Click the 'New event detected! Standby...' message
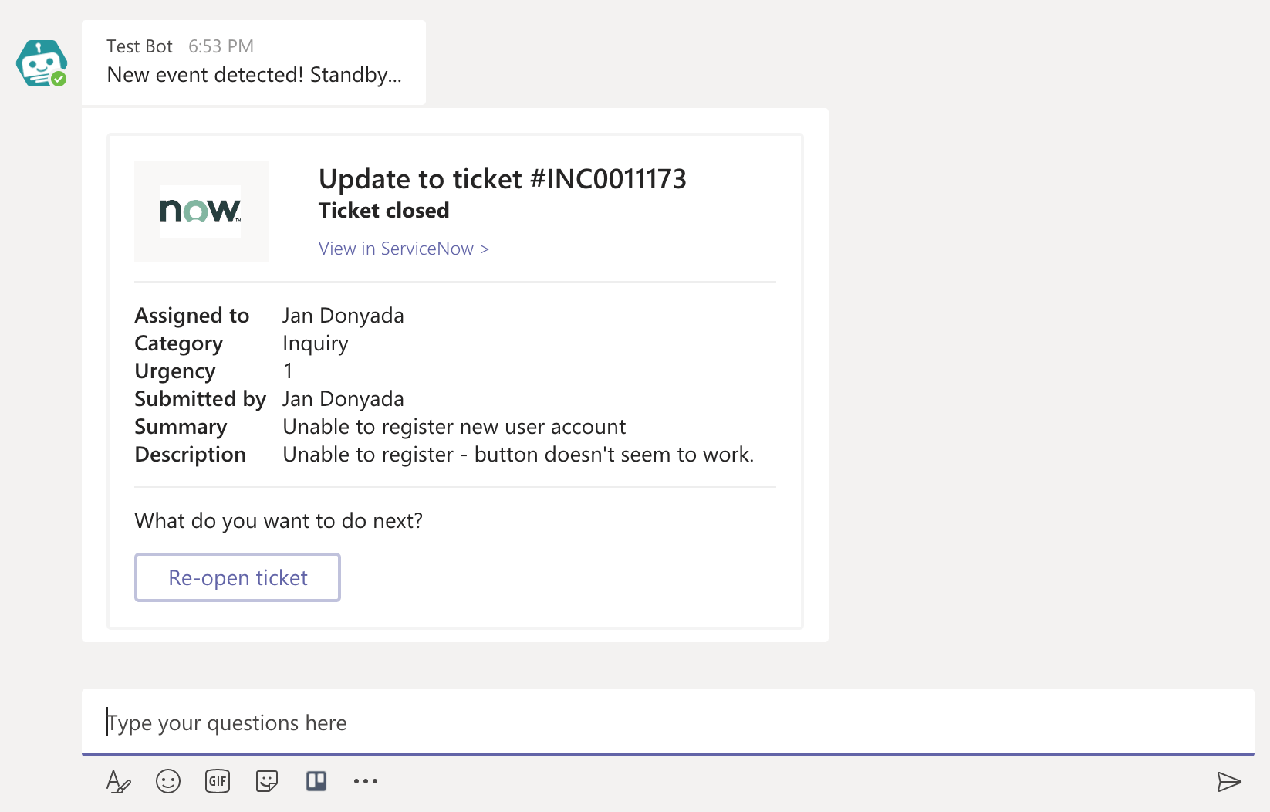Screen dimensions: 1270x812 pos(254,75)
